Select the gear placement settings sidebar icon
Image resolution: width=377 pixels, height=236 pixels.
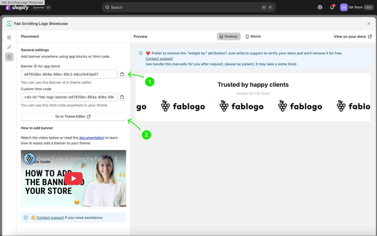click(9, 57)
